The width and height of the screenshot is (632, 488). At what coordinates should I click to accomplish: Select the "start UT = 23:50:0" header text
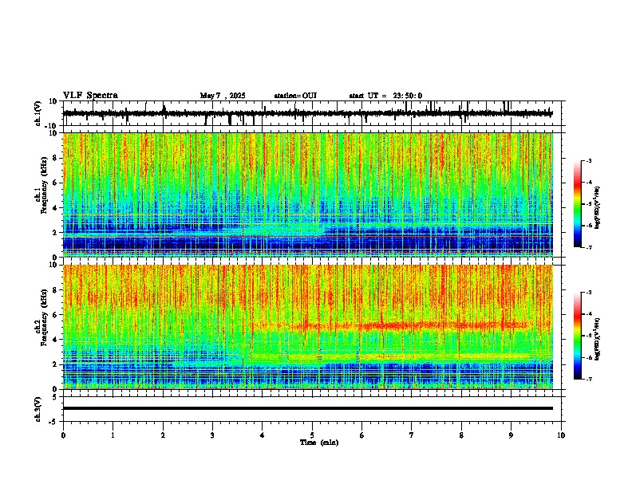coord(385,96)
